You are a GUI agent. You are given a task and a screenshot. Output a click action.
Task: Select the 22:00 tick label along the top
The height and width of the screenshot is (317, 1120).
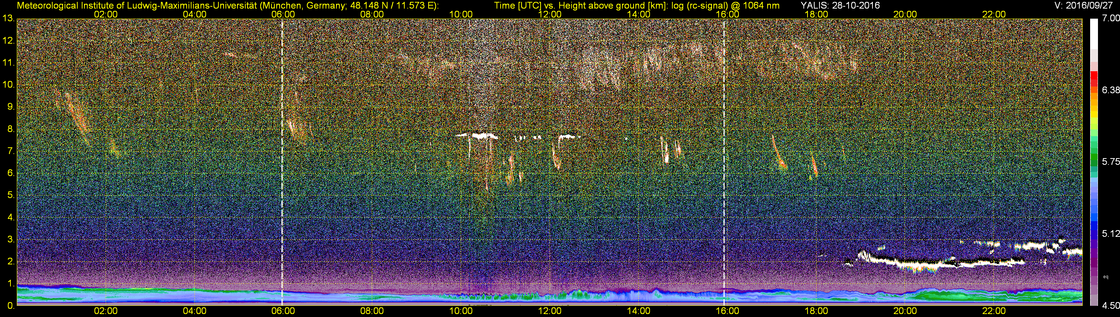click(x=994, y=14)
